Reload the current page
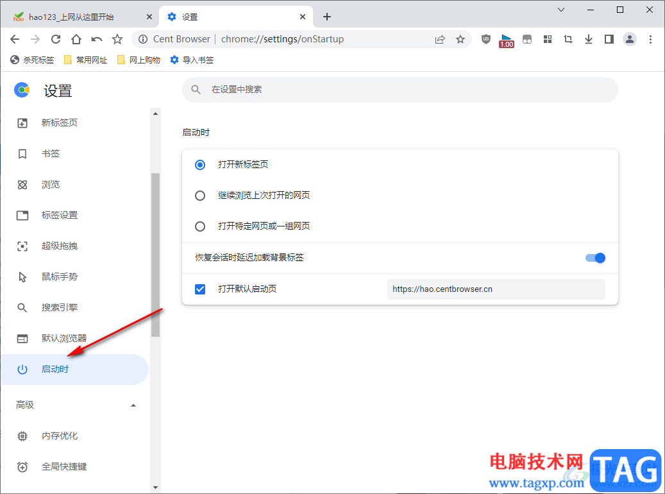The image size is (665, 494). (x=56, y=40)
